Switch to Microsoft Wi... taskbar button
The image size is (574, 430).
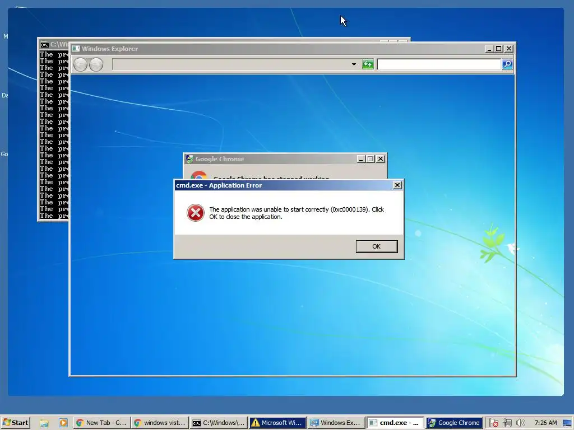coord(277,423)
